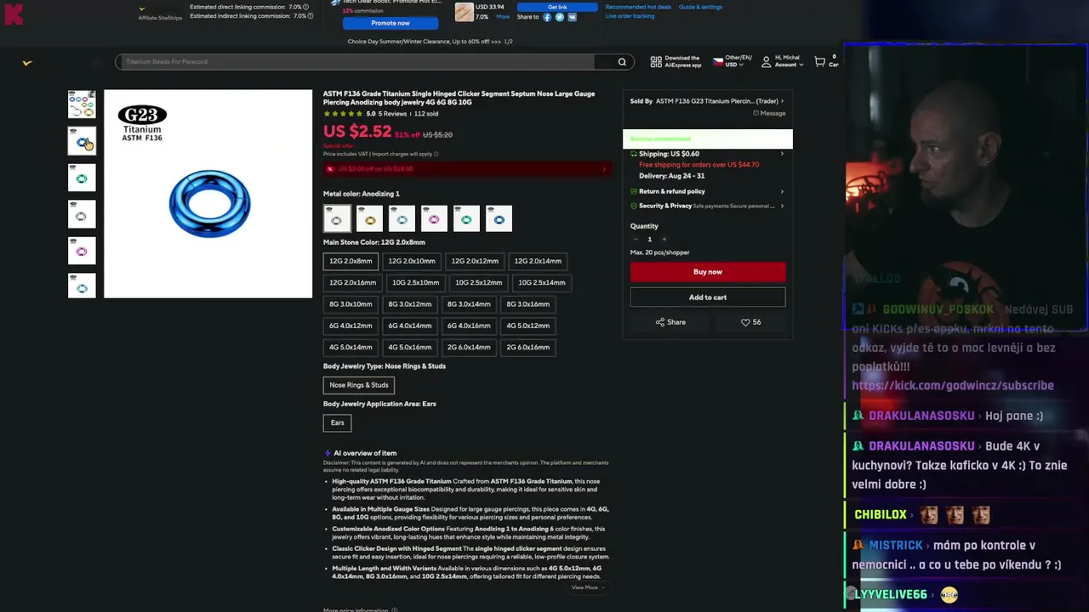
Task: Choose the pink ring color swatch
Action: pos(434,218)
